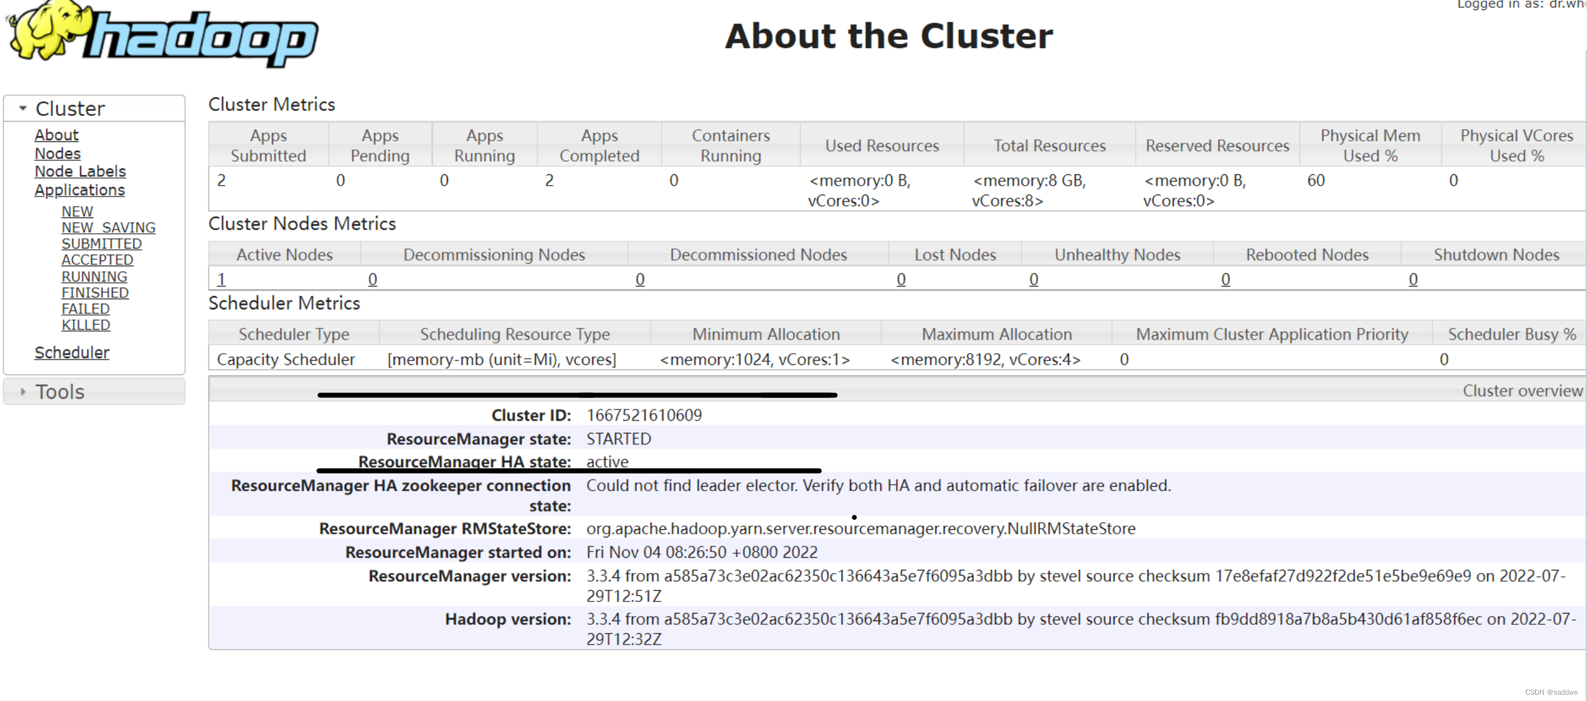Filter applications by NEW state
Image resolution: width=1587 pixels, height=701 pixels.
[x=77, y=211]
